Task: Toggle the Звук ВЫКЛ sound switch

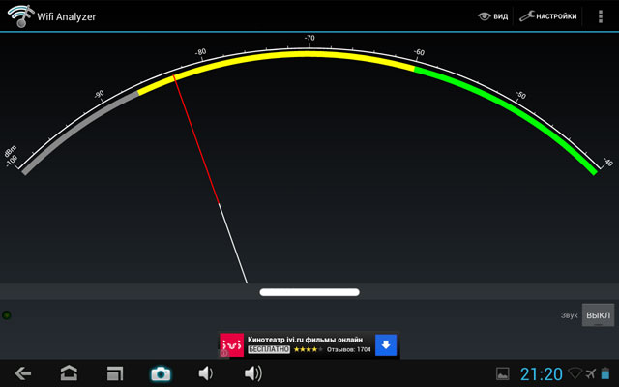Action: click(x=598, y=315)
